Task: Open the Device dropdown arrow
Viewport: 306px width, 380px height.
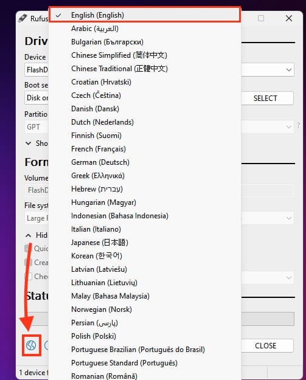Action: tap(288, 70)
